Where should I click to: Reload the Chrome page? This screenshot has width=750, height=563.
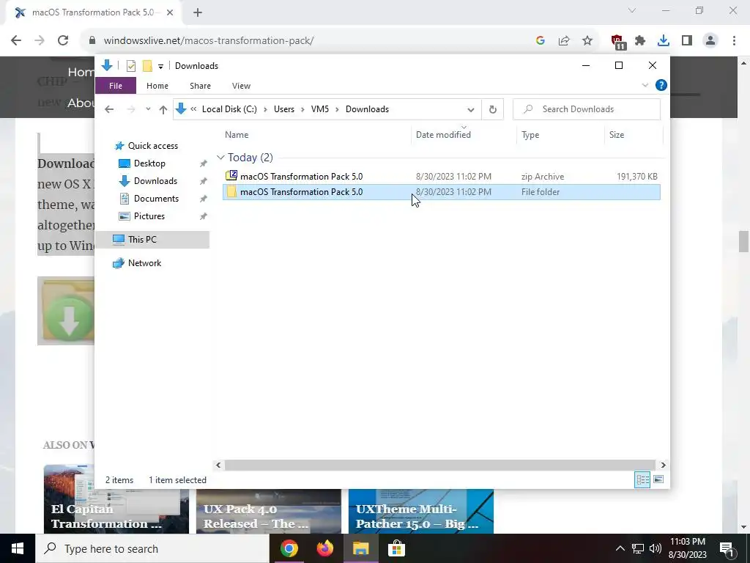click(63, 40)
